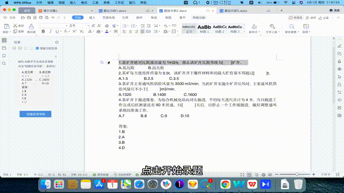Viewport: 344px width, 193px height.
Task: Decrease font size with smaller A icon
Action: point(99,26)
